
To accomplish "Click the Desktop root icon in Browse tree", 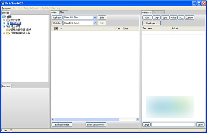I will click(x=4, y=16).
